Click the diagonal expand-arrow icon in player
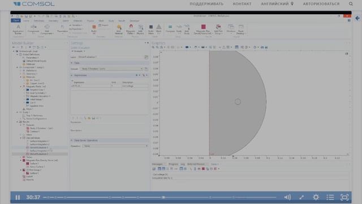This screenshot has width=362, height=204. pos(301,197)
